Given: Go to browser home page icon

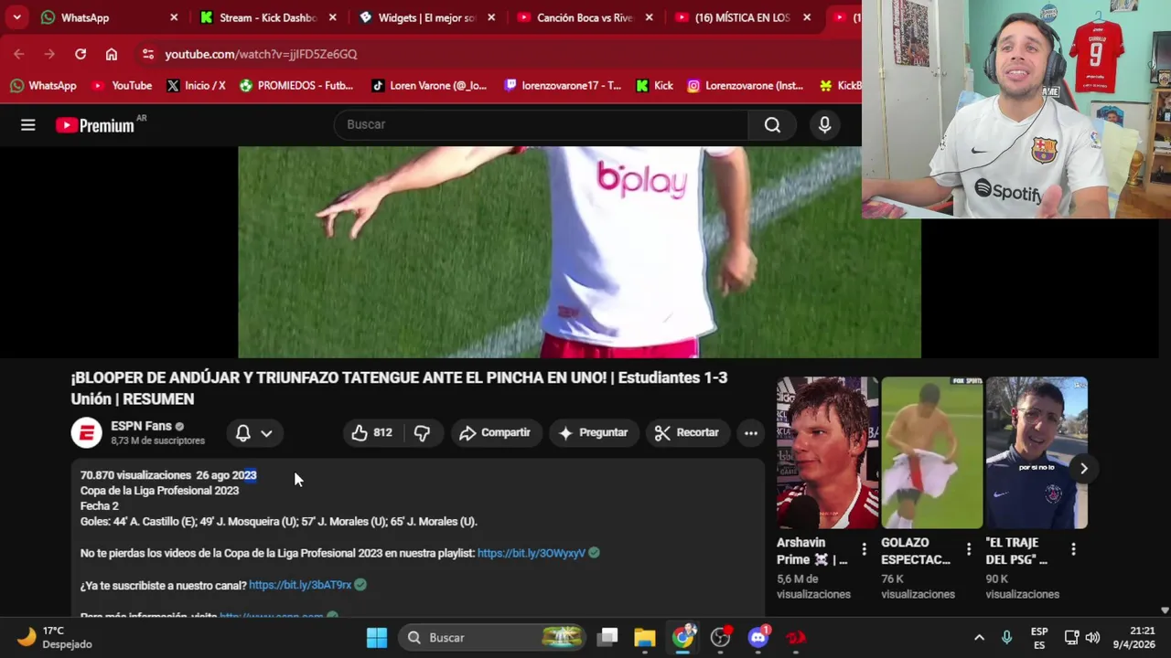Looking at the screenshot, I should coord(112,54).
